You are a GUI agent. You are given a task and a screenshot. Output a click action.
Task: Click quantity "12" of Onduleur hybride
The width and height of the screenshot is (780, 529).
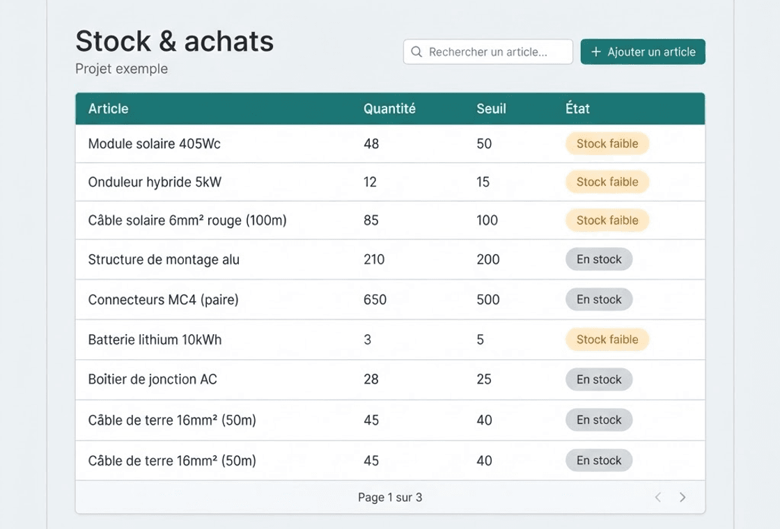(x=370, y=182)
